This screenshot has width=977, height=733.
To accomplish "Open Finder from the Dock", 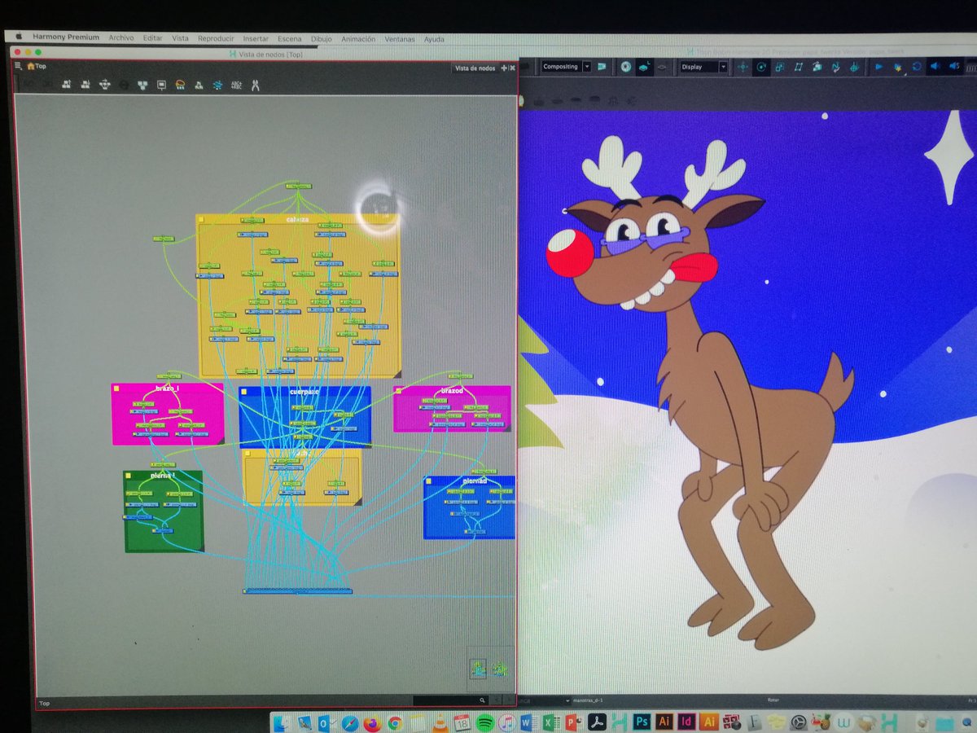I will 281,722.
